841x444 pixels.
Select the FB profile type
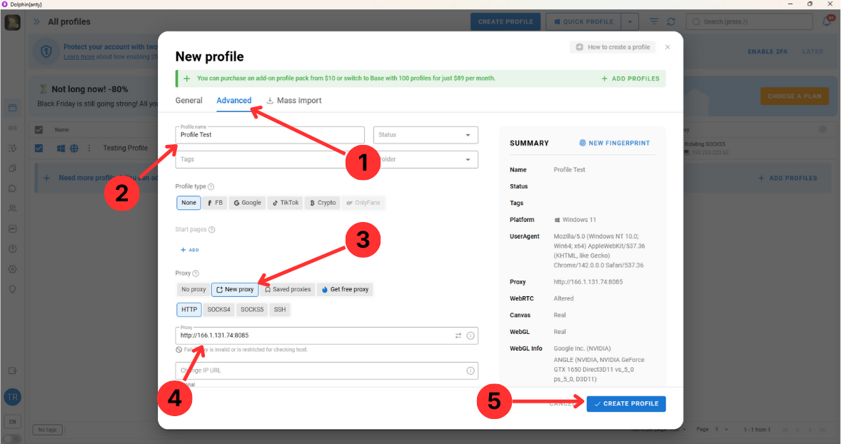215,203
